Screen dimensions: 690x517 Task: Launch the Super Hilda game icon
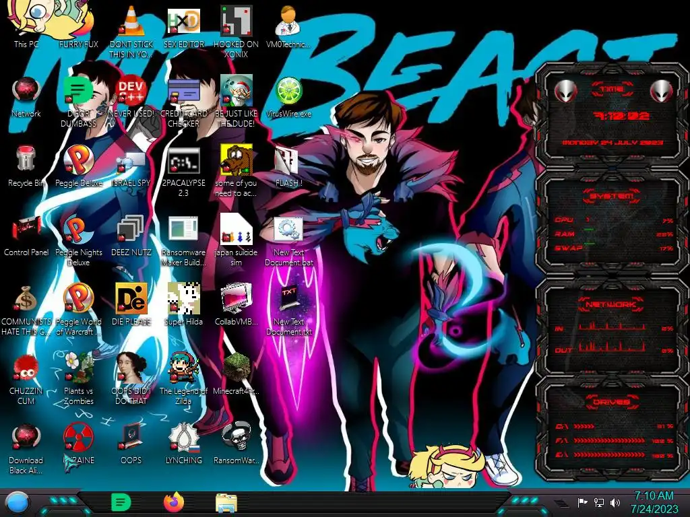tap(183, 305)
